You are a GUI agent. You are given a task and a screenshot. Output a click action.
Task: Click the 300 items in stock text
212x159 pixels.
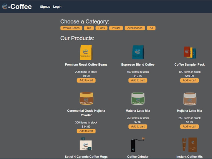click(x=86, y=122)
